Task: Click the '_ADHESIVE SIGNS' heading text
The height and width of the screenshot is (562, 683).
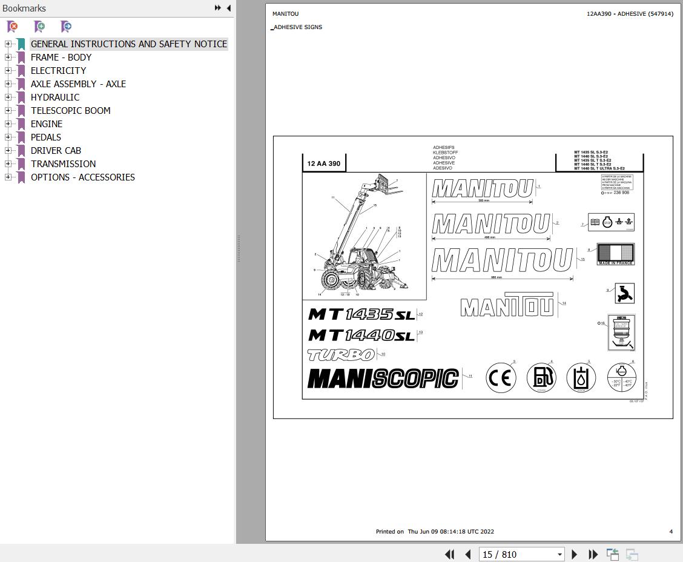Action: pos(297,27)
